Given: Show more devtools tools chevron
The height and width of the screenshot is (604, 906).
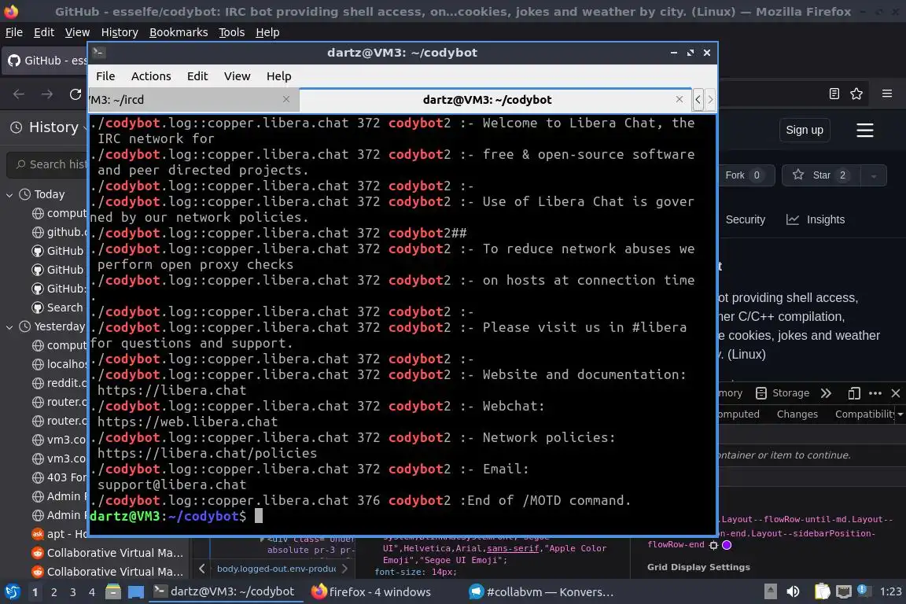Looking at the screenshot, I should click(827, 393).
